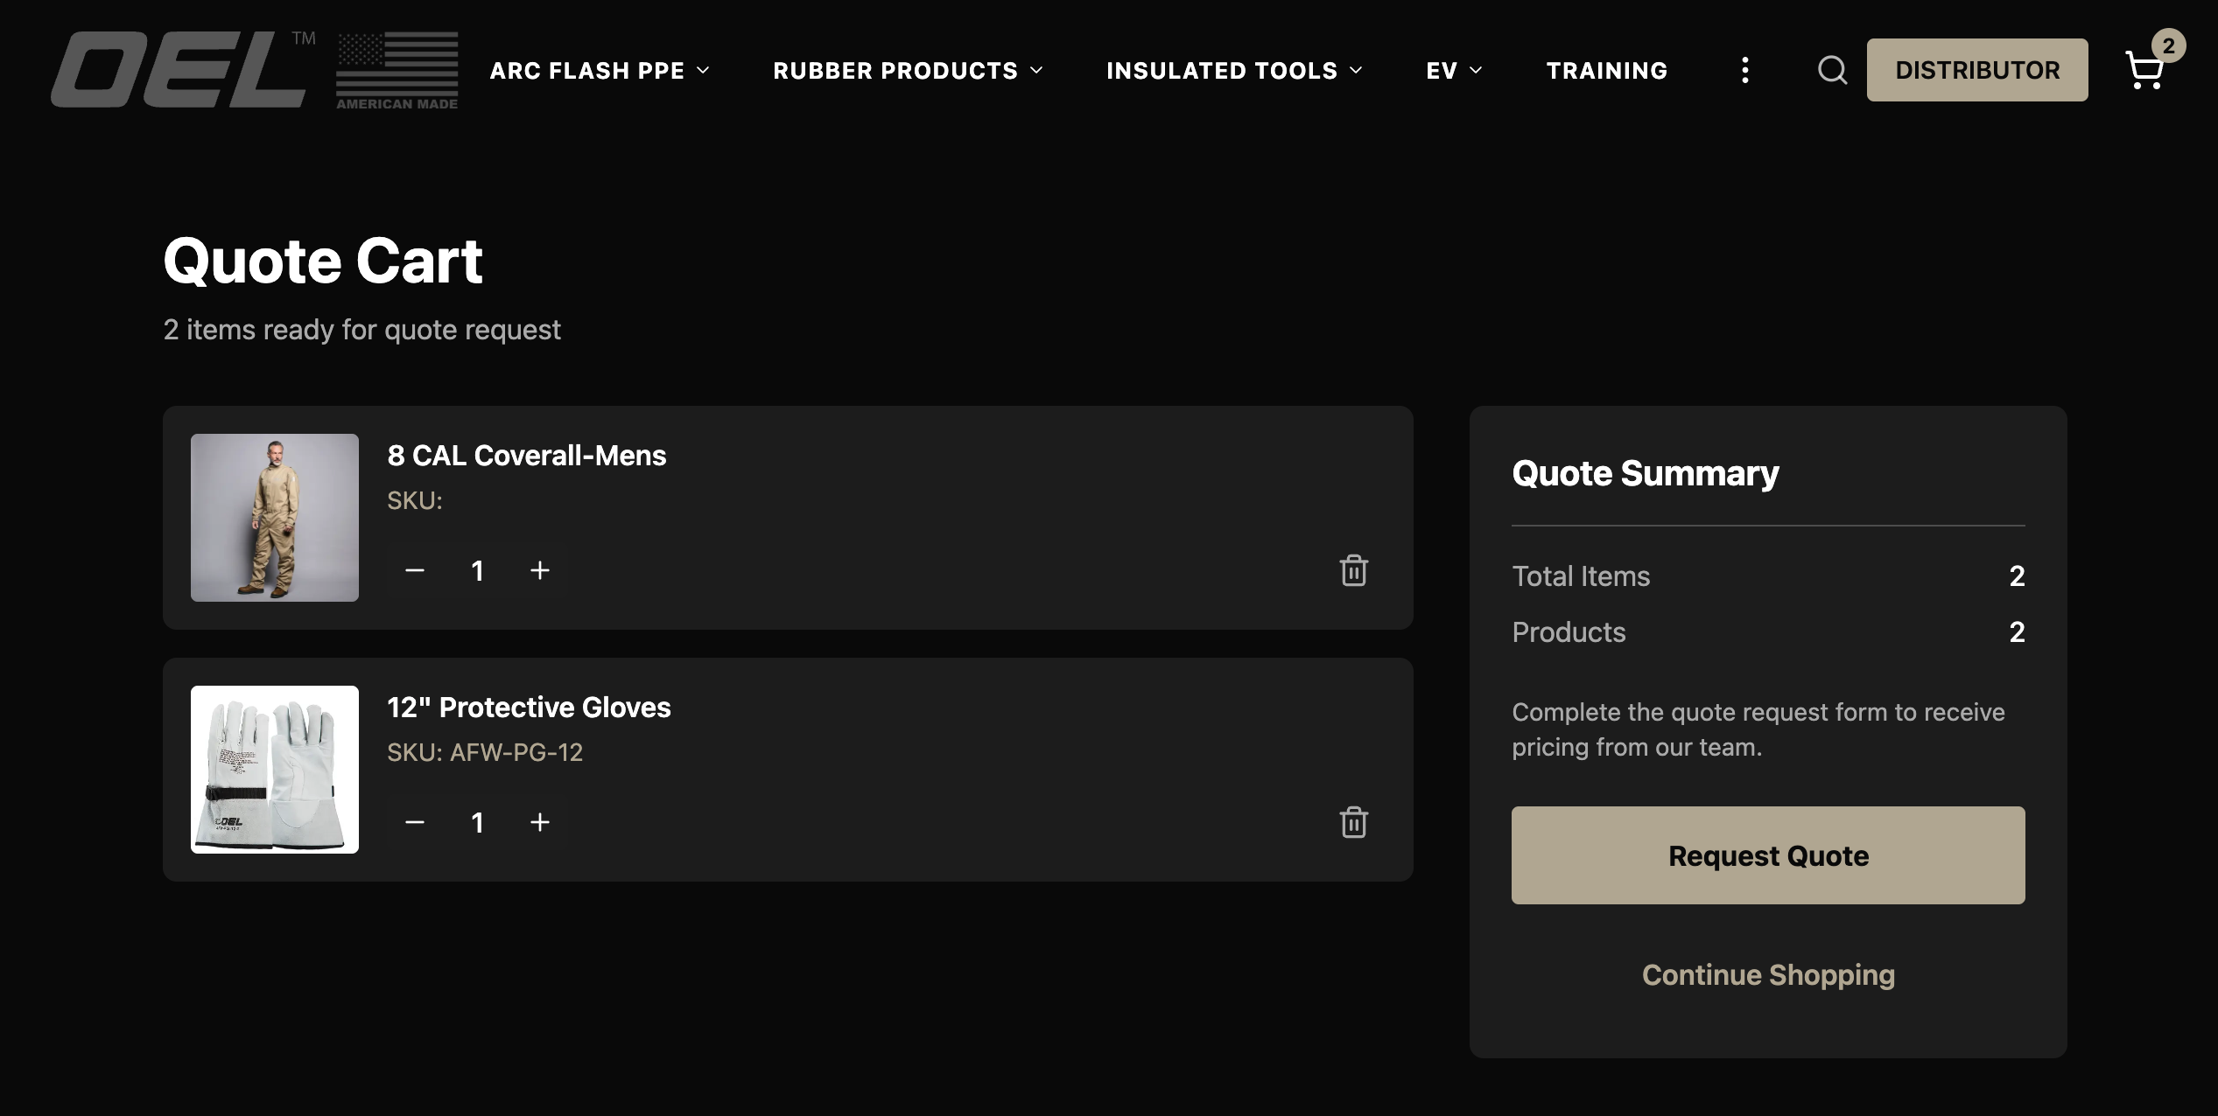Image resolution: width=2218 pixels, height=1116 pixels.
Task: Click the '2 items ready for quote request' text
Action: point(361,330)
